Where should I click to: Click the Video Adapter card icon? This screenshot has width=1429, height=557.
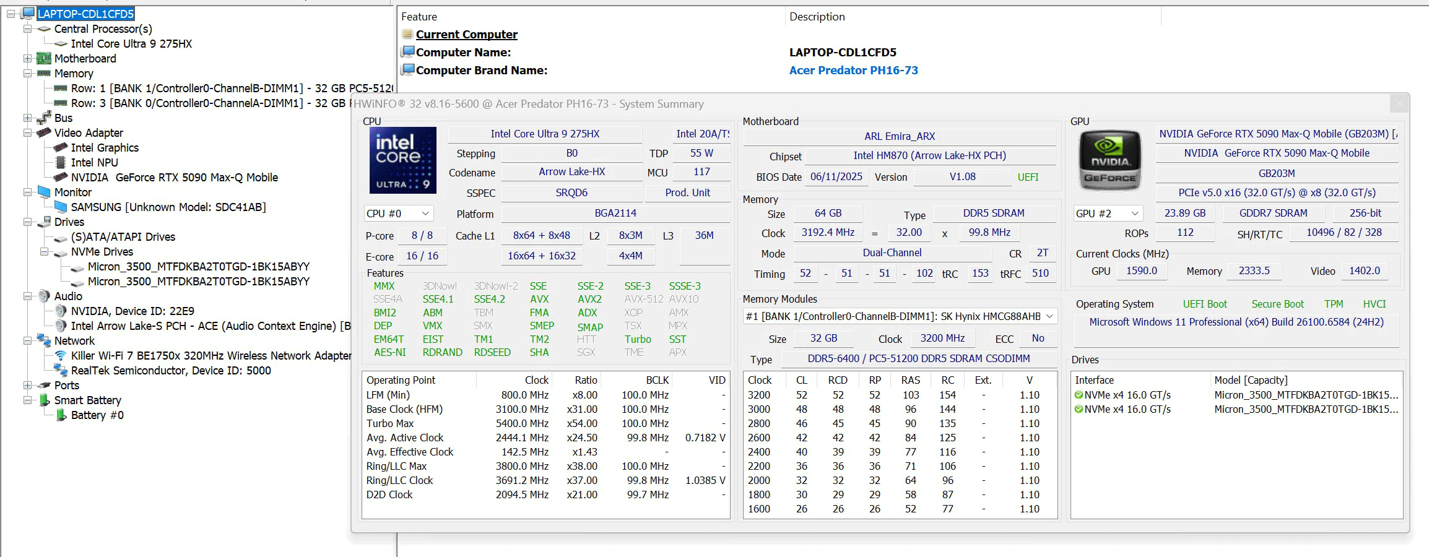tap(44, 132)
